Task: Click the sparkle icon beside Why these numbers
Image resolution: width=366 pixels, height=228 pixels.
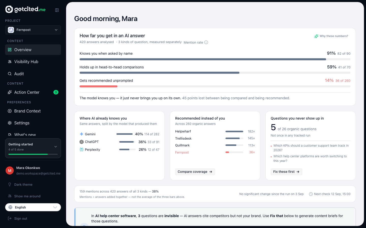Action: (316, 36)
